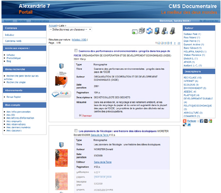Open the Revue Papier subscription link
This screenshot has height=193, width=221.
tap(14, 97)
